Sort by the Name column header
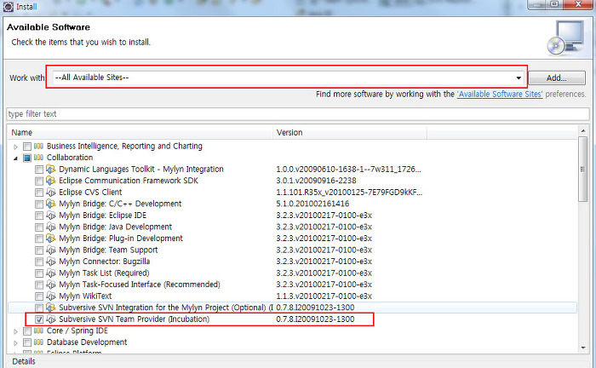Image resolution: width=596 pixels, height=368 pixels. 140,133
